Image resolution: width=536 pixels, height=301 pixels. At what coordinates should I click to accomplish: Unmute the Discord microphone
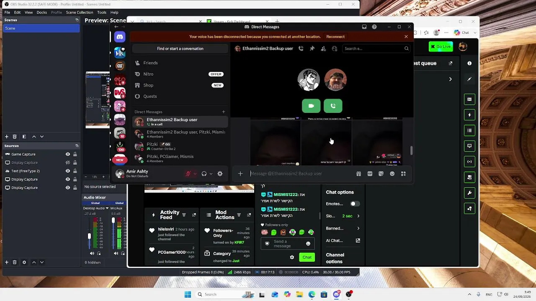point(188,173)
